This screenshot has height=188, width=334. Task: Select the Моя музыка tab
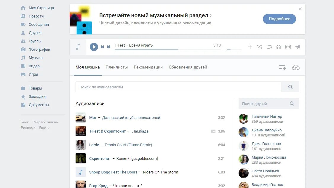[x=87, y=67]
